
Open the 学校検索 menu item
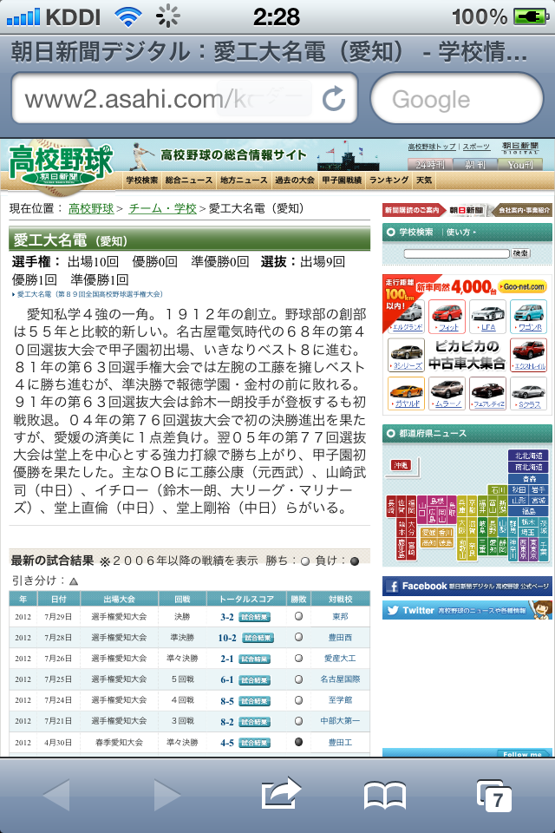(x=142, y=180)
